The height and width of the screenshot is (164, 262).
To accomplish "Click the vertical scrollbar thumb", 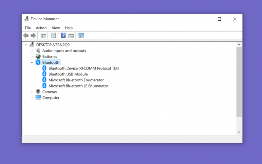I will click(x=239, y=82).
